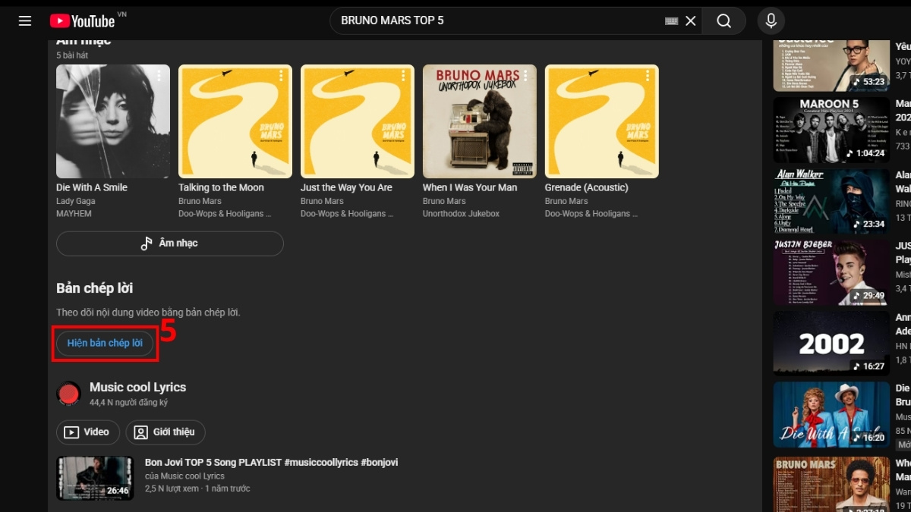Viewport: 911px width, 512px height.
Task: Click the 5 bài hát song count text
Action: point(72,56)
